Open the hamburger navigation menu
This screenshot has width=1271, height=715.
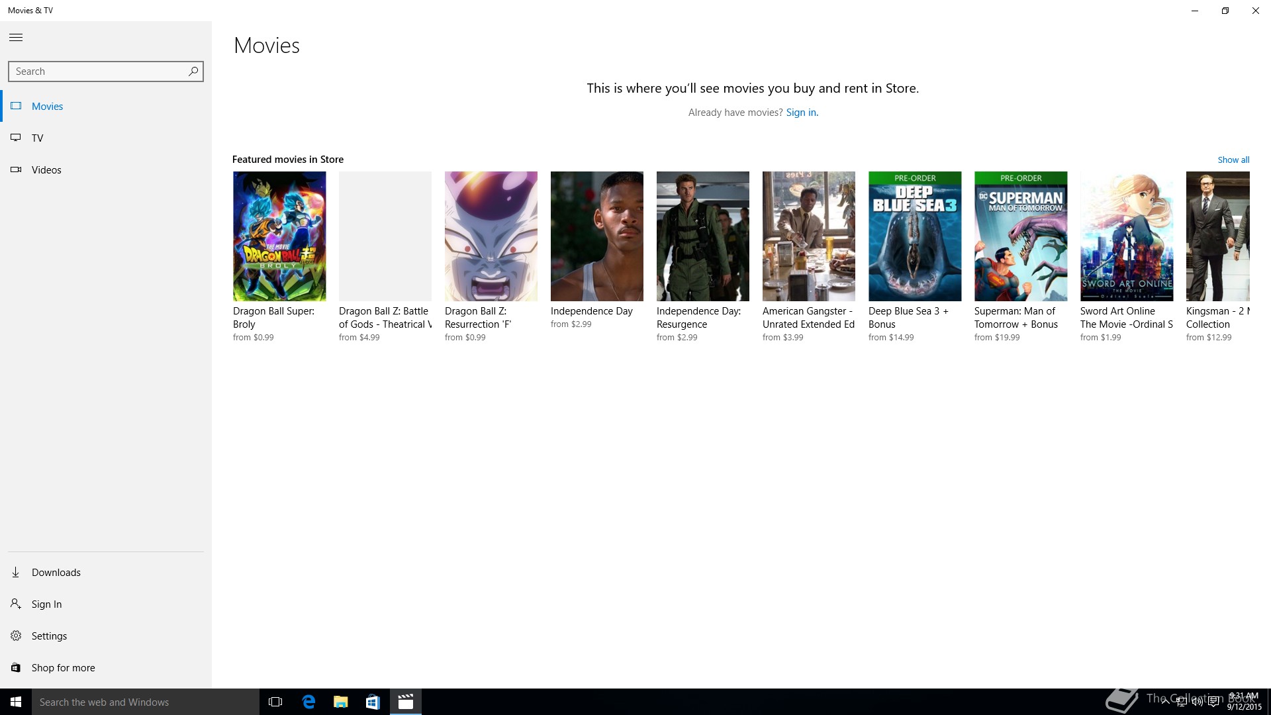pyautogui.click(x=16, y=38)
